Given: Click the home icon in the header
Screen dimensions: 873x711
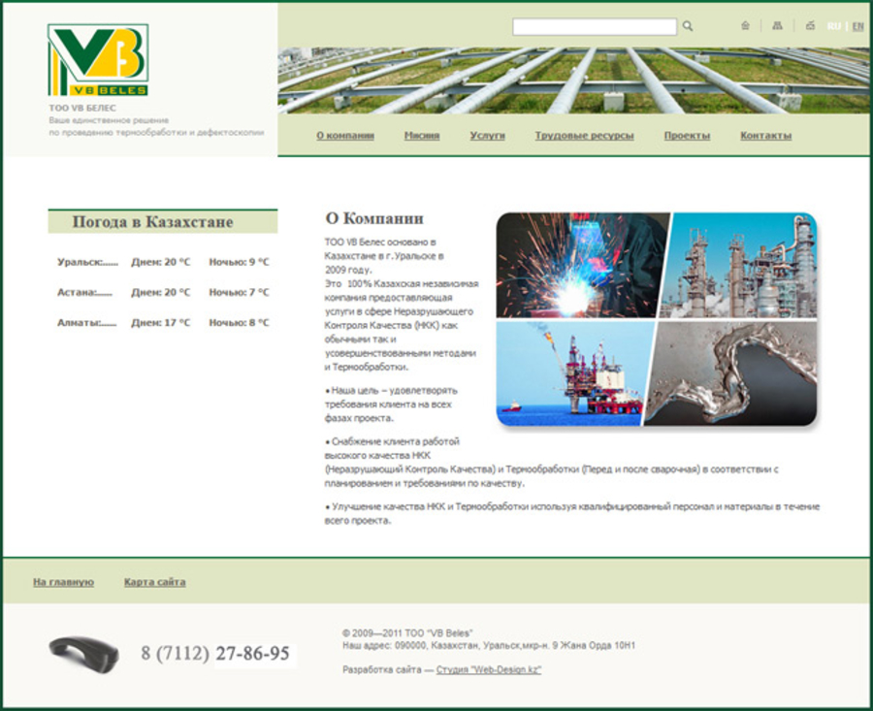Looking at the screenshot, I should tap(745, 25).
